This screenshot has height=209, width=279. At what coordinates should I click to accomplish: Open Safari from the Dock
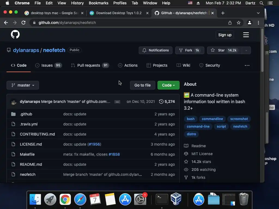point(80,199)
